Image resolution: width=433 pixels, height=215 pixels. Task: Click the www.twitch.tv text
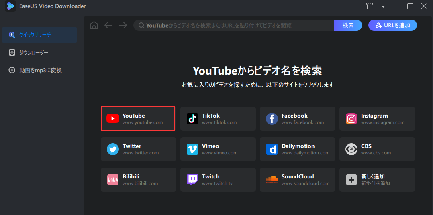(217, 184)
